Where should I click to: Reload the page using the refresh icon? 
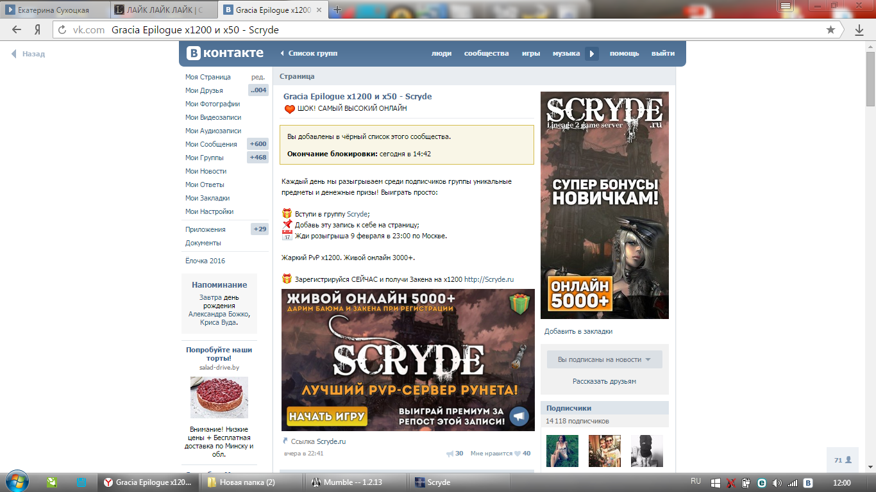[62, 30]
